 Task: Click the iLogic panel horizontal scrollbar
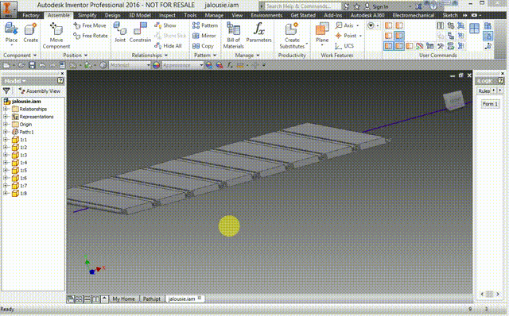coord(490,294)
